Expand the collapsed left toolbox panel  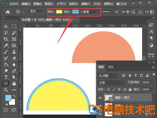coord(3,18)
